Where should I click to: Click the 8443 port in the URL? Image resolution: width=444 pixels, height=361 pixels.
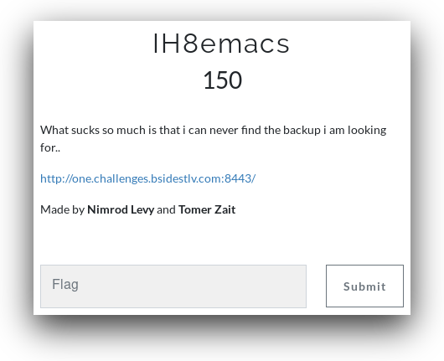coord(239,178)
